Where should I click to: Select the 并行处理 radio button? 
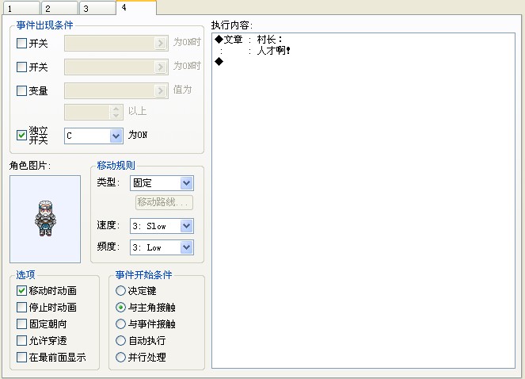pyautogui.click(x=120, y=358)
